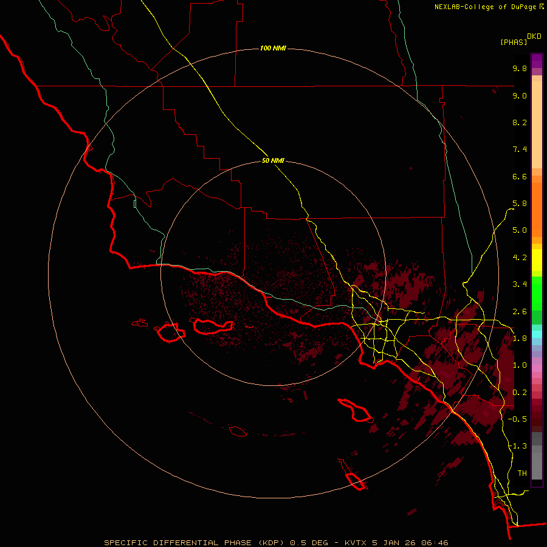Click the 1.8 scale value
Screen dimensions: 547x547
tap(520, 339)
